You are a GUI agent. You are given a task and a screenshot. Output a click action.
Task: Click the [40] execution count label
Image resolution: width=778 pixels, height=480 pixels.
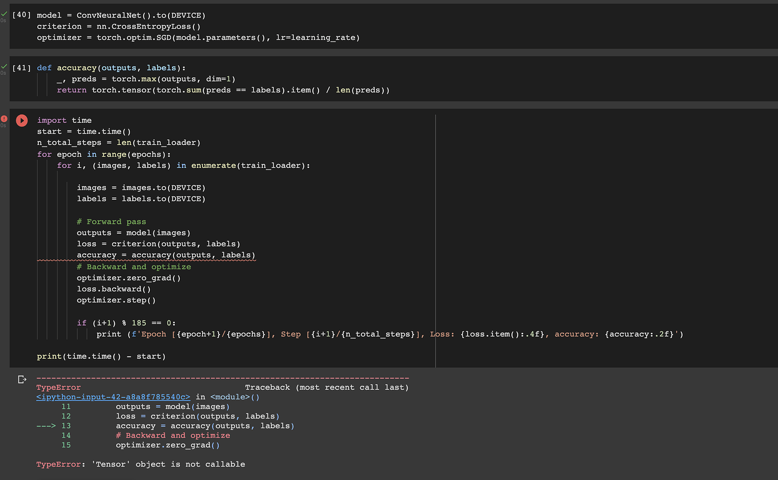click(21, 15)
